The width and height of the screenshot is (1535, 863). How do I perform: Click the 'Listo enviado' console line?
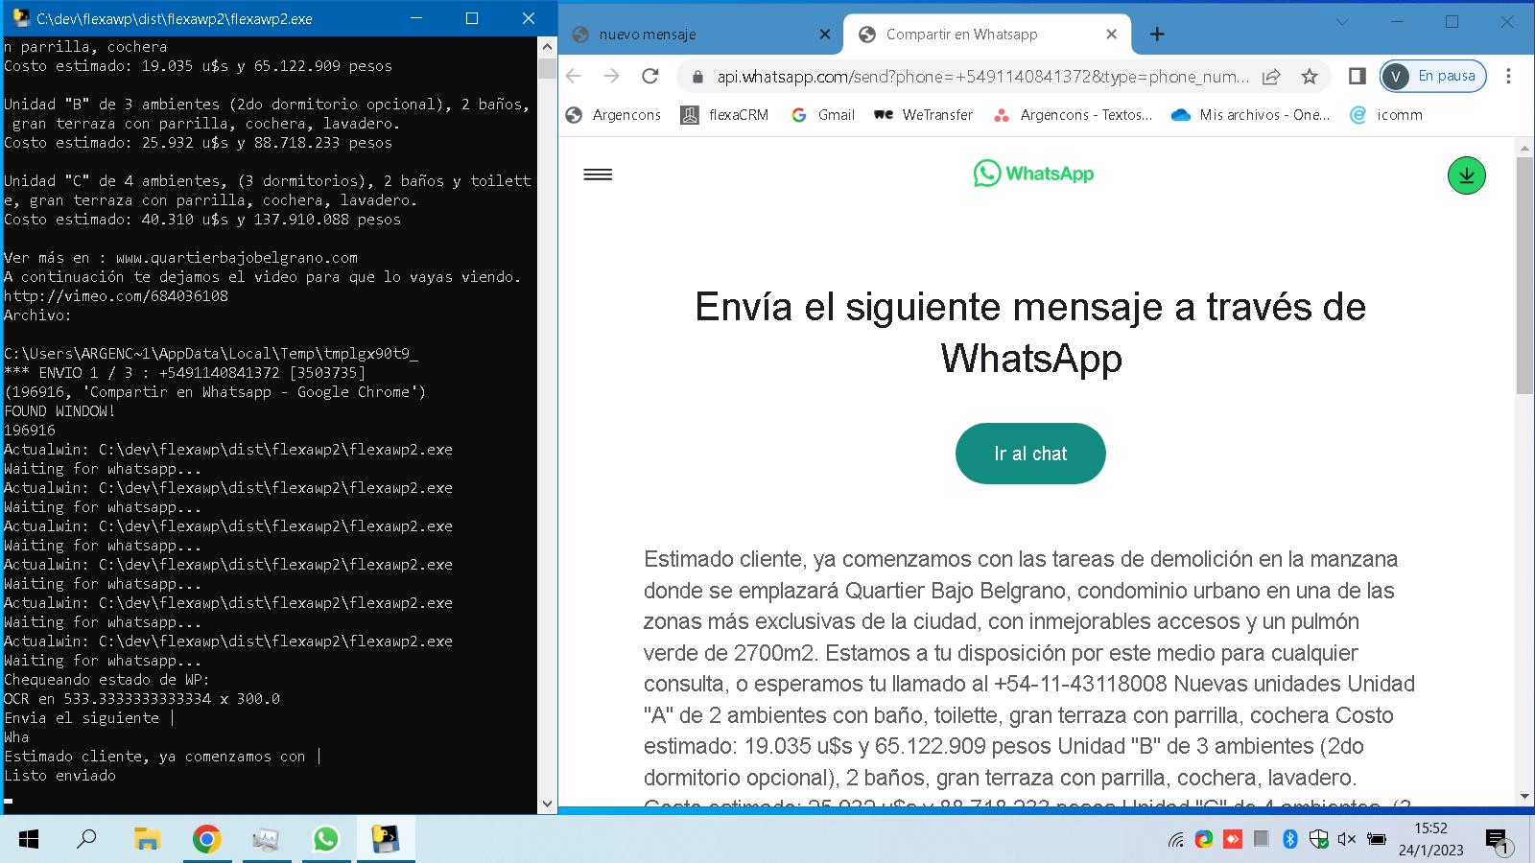[59, 776]
